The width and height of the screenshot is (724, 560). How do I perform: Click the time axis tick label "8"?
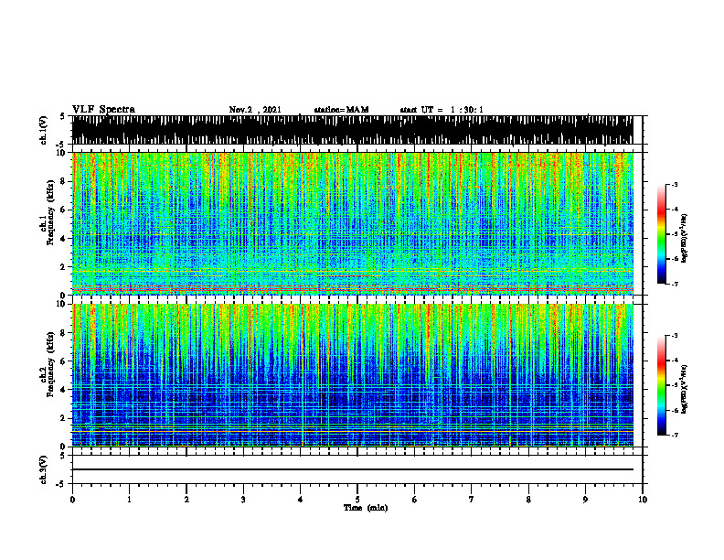coord(528,500)
